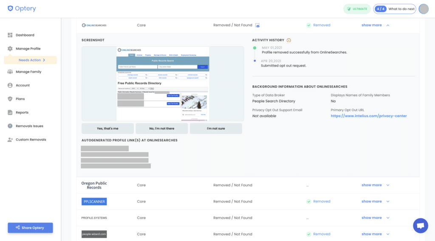435x241 pixels.
Task: Click "No, I'm not there" button
Action: 162,129
